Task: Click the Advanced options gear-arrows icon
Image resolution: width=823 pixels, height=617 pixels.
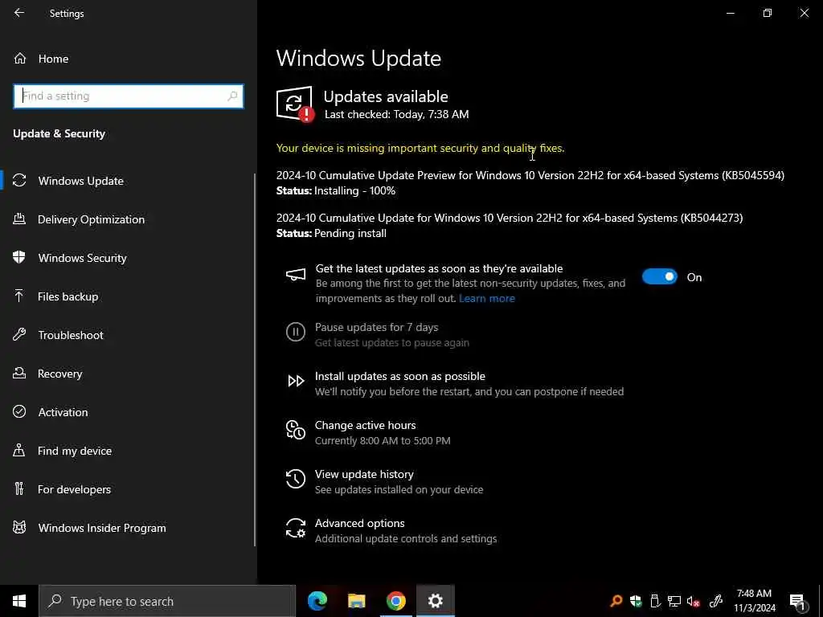Action: [296, 528]
